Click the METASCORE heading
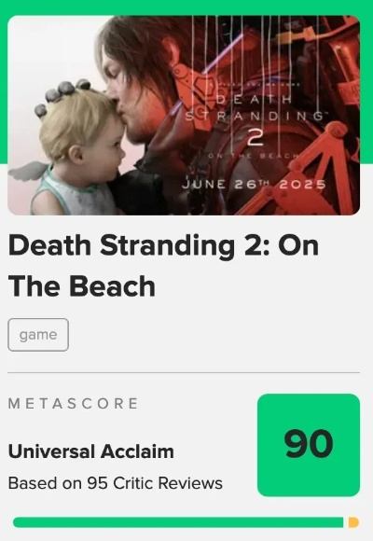Viewport: 373px width, 541px height. coord(73,403)
